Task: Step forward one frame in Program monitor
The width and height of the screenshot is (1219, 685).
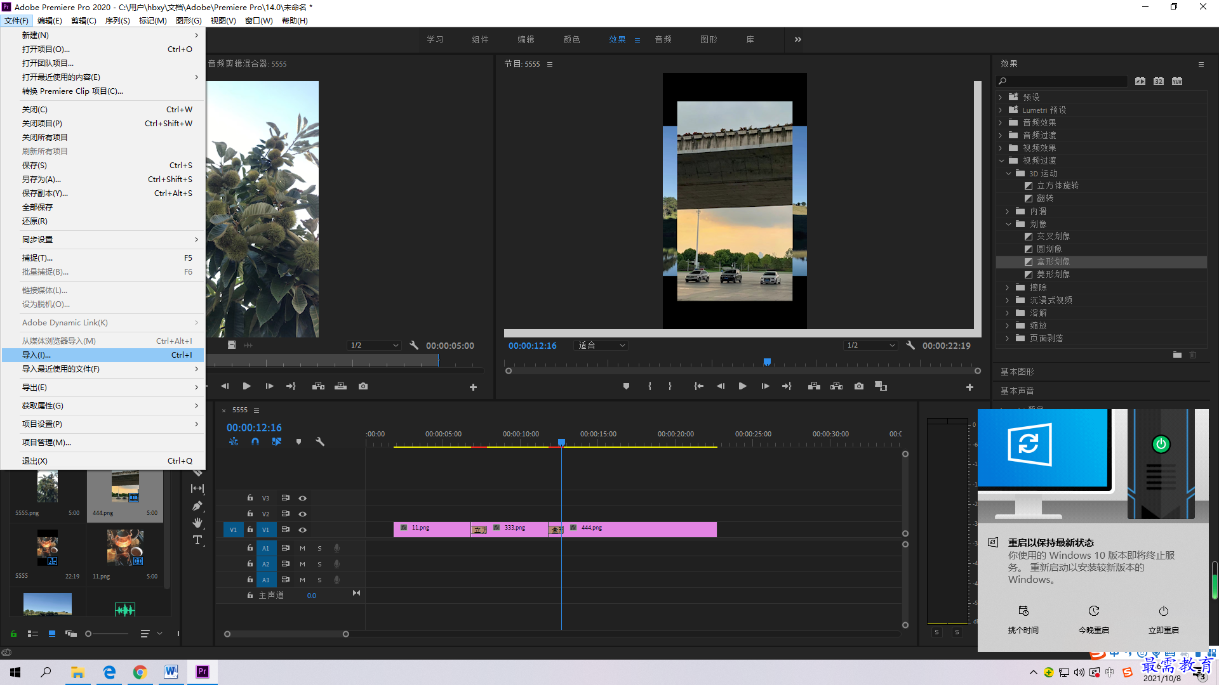Action: click(765, 386)
